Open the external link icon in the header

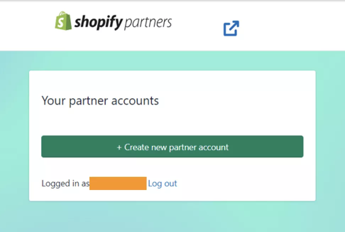(231, 29)
